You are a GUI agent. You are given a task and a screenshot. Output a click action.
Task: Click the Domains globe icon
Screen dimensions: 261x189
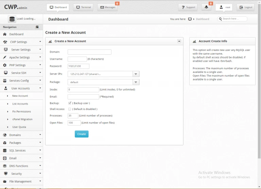(x=5, y=135)
